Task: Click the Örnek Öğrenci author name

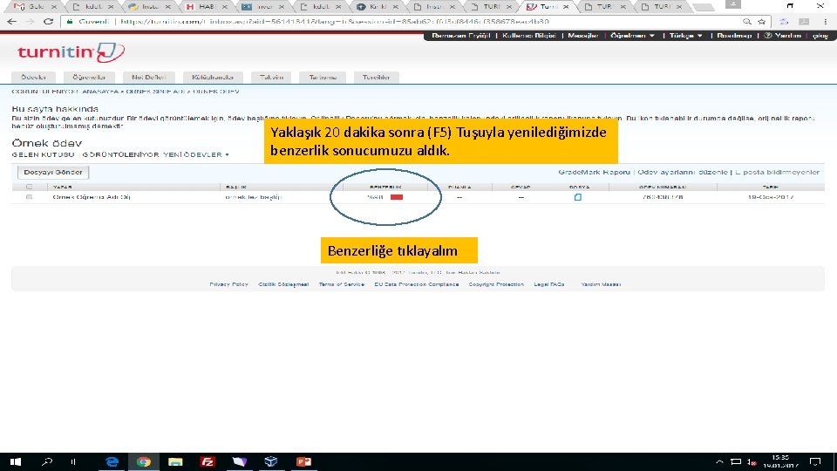Action: click(92, 197)
